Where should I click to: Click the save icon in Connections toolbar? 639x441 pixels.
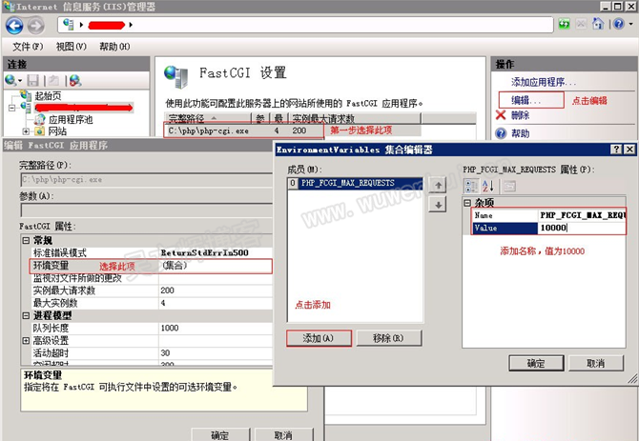click(33, 81)
